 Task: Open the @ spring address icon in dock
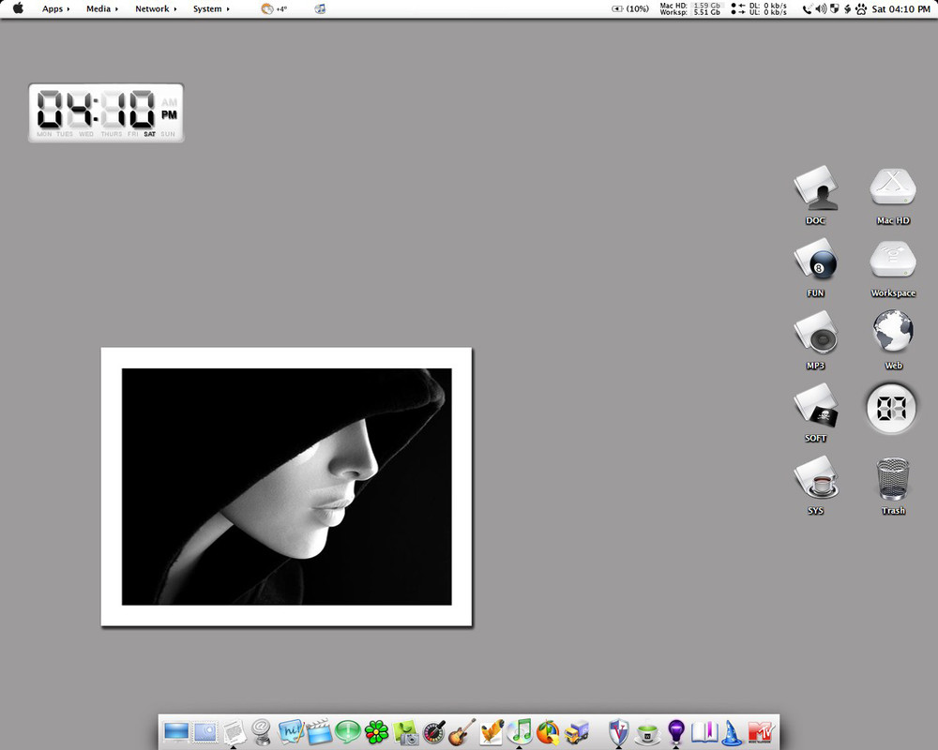262,732
